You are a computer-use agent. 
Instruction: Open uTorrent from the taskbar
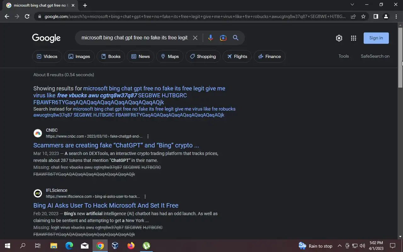146,246
